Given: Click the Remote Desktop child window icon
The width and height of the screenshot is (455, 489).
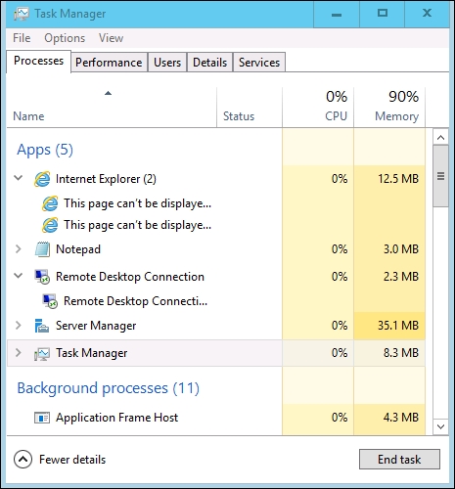Looking at the screenshot, I should (x=50, y=301).
